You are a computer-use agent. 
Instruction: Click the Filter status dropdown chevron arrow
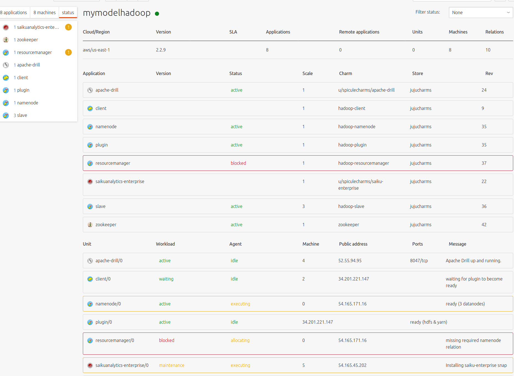click(x=508, y=12)
